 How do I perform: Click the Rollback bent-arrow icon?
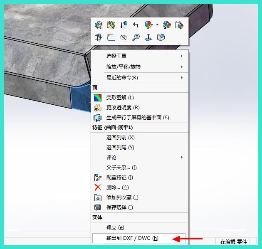[136, 25]
